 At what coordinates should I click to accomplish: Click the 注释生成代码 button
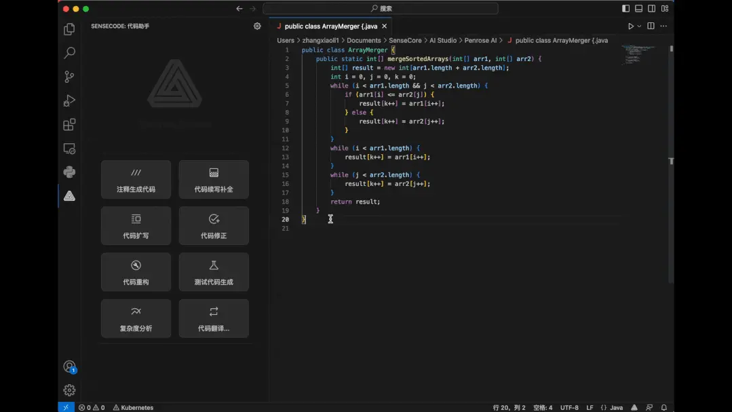(136, 179)
